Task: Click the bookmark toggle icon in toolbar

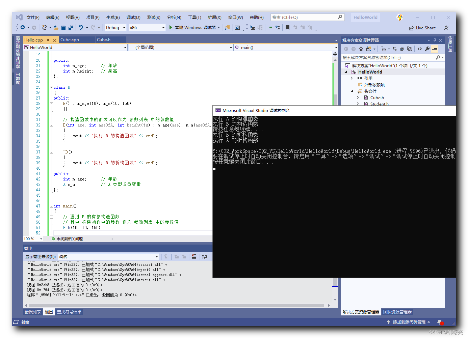Action: pos(287,28)
